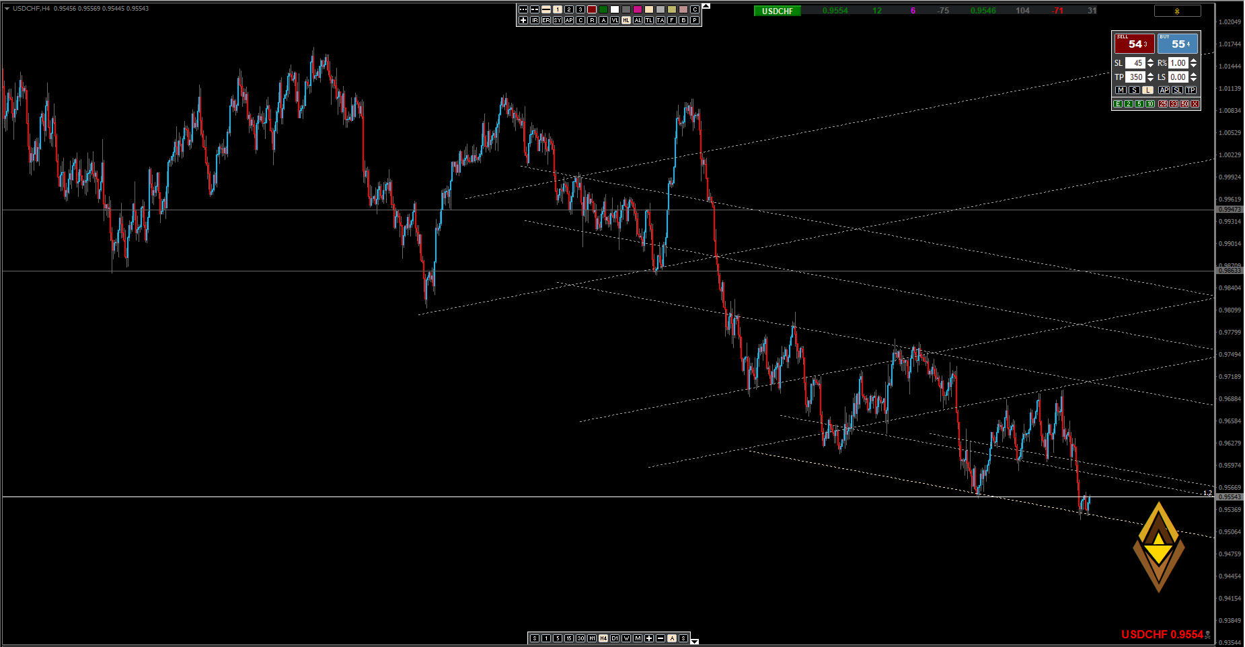Click the red SELL button
This screenshot has width=1245, height=647.
(1135, 44)
